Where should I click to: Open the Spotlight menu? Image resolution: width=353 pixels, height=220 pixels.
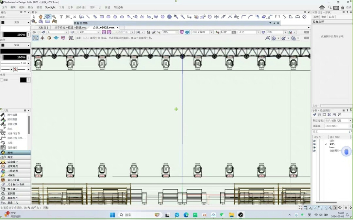(50, 7)
